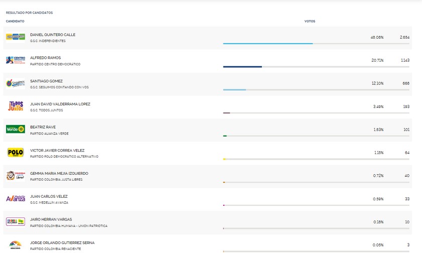The width and height of the screenshot is (422, 253).
Task: Open Juan David Valderrama Lopez entry
Action: click(x=60, y=104)
